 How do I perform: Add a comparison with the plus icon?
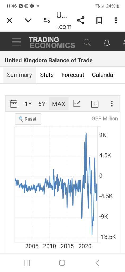coord(95,104)
